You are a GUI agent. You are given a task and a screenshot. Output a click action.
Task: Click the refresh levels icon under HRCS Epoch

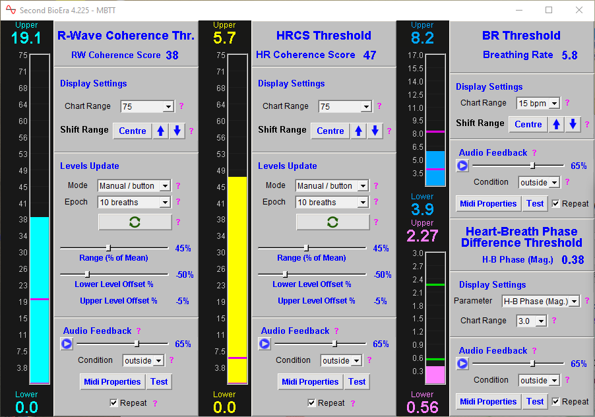coord(332,222)
